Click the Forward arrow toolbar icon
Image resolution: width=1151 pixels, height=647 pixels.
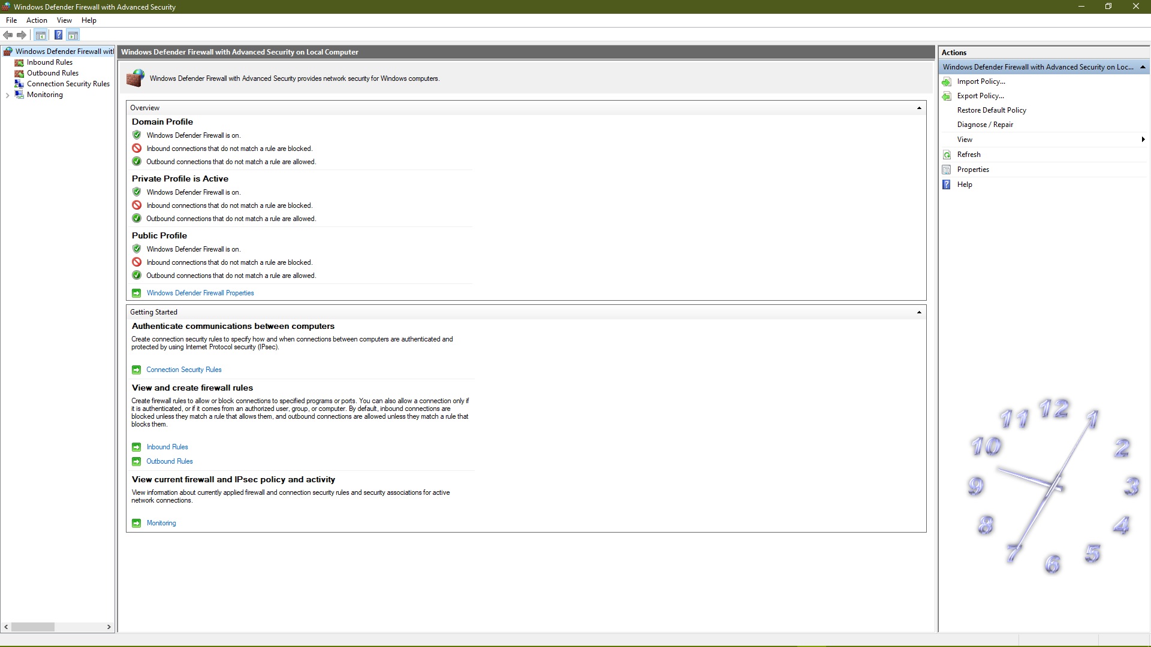tap(22, 35)
